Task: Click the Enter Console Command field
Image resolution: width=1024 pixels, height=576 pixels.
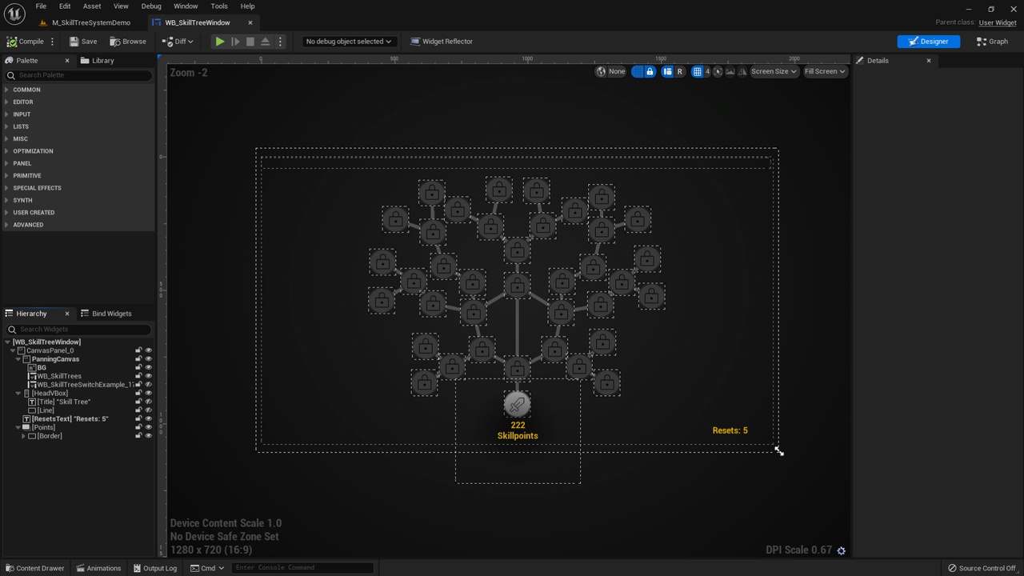Action: point(302,567)
